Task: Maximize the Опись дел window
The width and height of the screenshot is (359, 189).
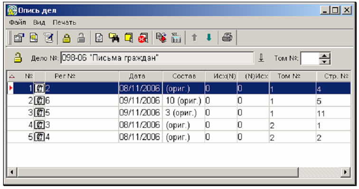Action: coord(335,10)
